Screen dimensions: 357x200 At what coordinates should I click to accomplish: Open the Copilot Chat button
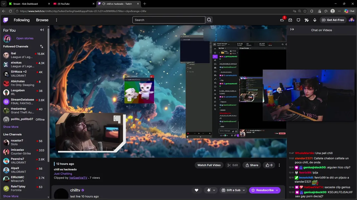[x=349, y=11]
